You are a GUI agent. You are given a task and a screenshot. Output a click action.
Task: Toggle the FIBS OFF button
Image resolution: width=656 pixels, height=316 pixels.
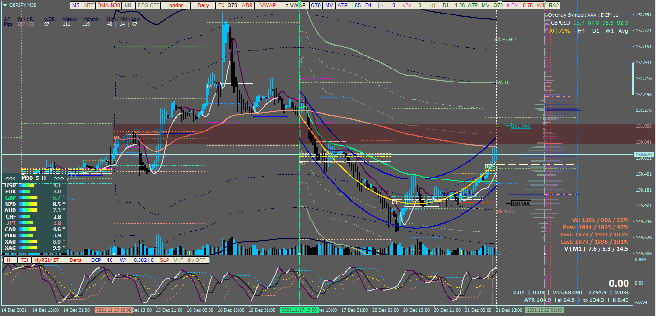[148, 5]
